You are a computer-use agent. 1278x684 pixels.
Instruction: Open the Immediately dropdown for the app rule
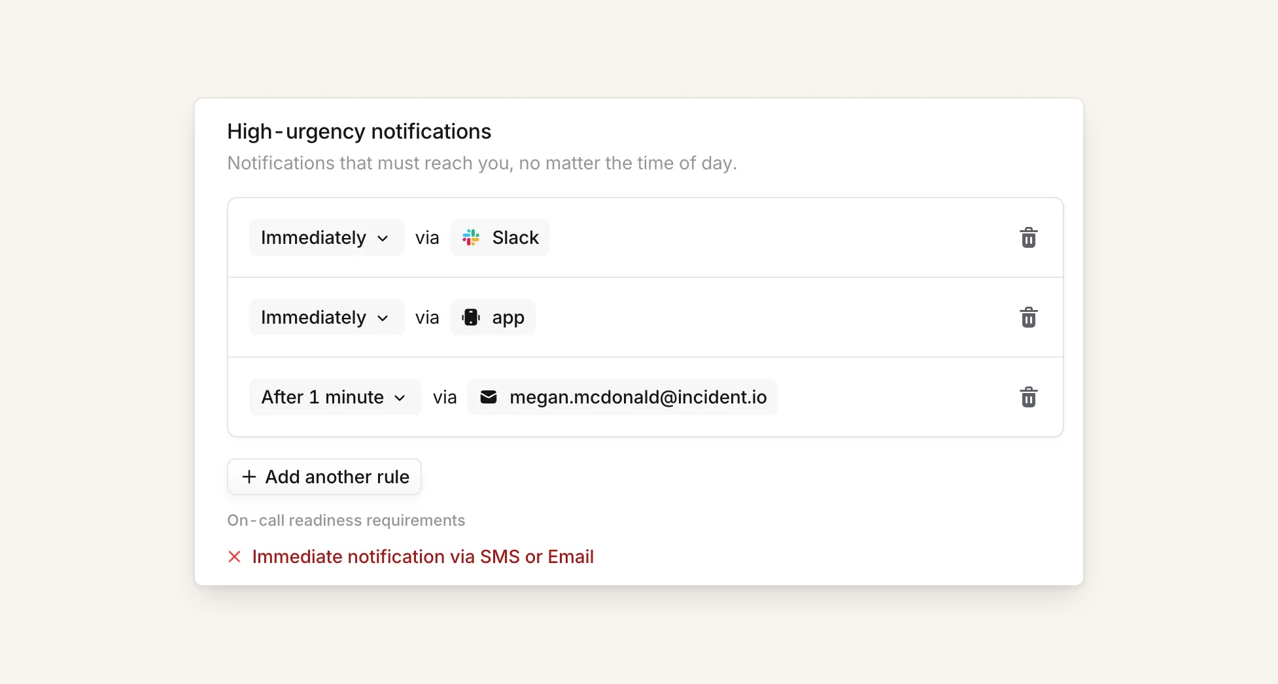(326, 317)
